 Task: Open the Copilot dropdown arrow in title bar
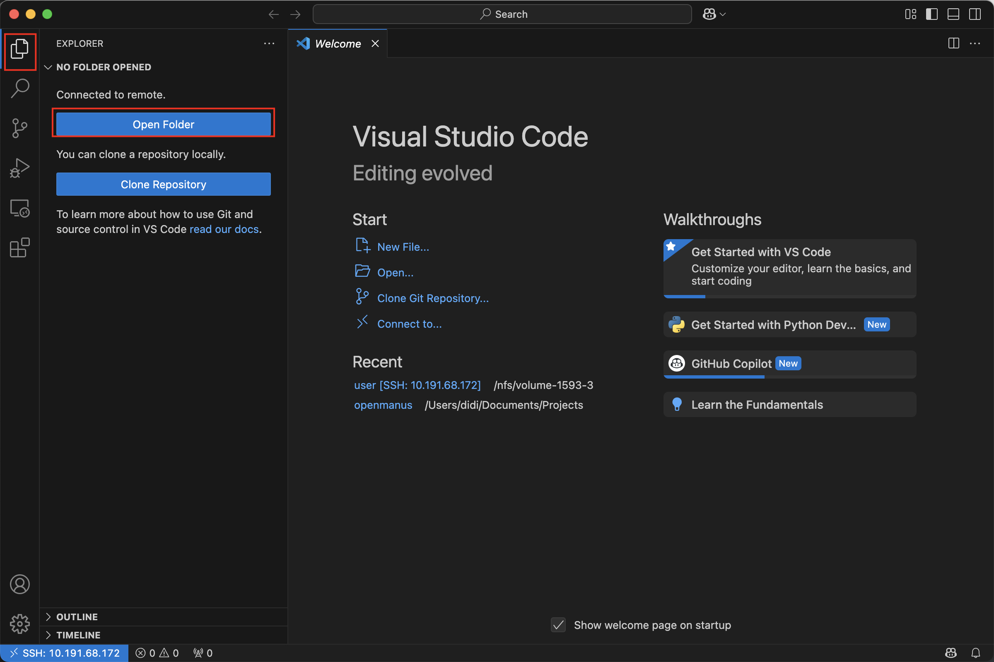tap(723, 14)
